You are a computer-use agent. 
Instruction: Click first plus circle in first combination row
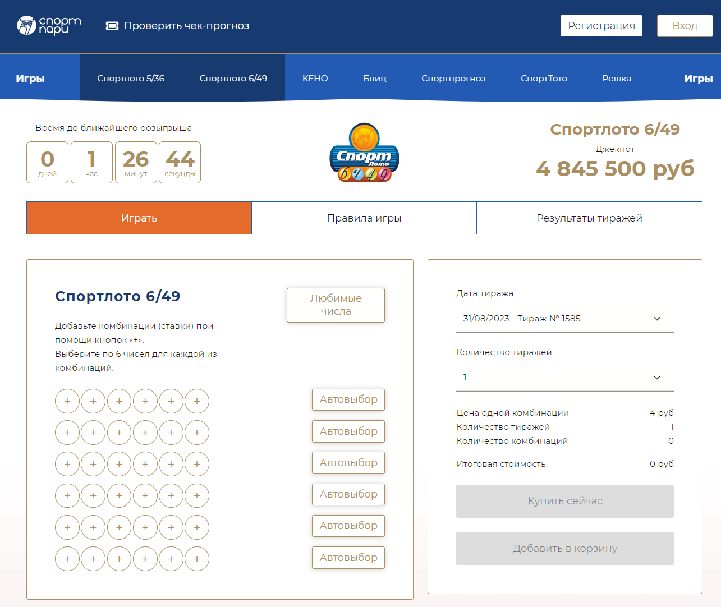point(67,401)
